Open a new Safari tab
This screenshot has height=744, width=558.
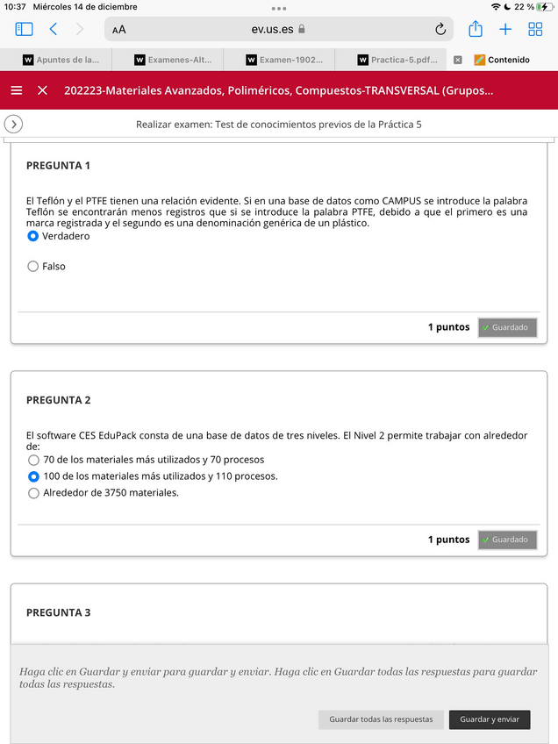pos(505,30)
